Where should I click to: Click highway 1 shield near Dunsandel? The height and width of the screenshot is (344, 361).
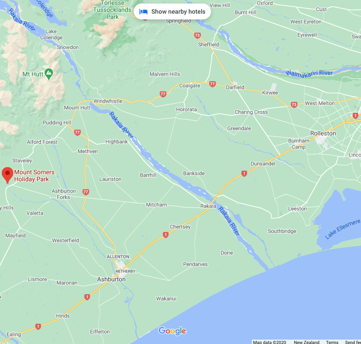[244, 173]
